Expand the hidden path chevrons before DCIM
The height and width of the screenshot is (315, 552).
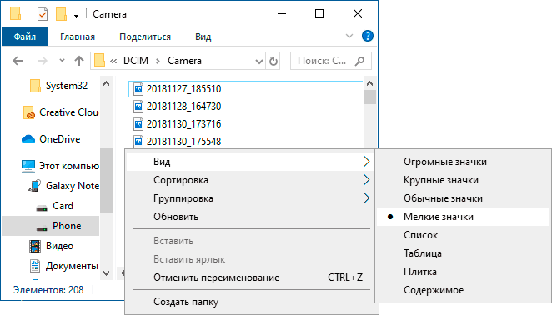pos(113,61)
